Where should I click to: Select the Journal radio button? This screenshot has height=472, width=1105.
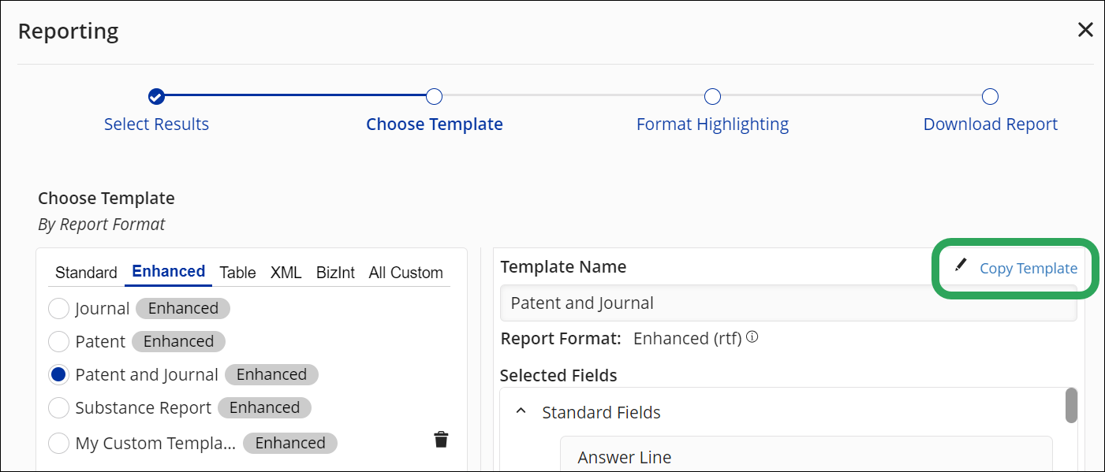pyautogui.click(x=58, y=308)
